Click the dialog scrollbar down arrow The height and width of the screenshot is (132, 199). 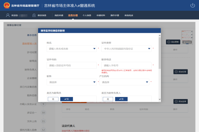[x=159, y=99]
